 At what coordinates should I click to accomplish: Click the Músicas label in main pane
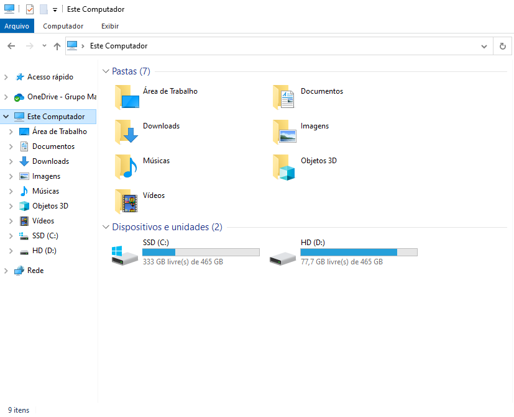click(x=157, y=161)
